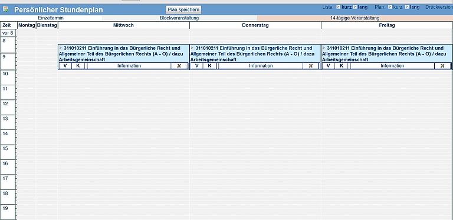Remove Mittwoch course with X icon
The height and width of the screenshot is (220, 453).
(179, 66)
